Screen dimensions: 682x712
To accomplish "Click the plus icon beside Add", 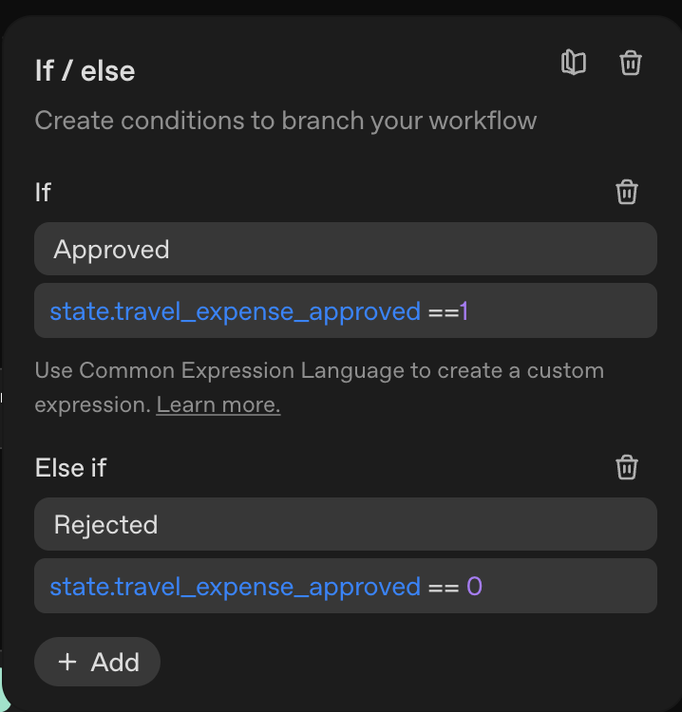I will [x=67, y=662].
